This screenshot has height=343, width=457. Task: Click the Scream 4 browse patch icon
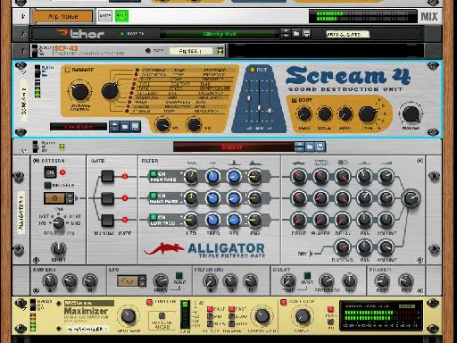pos(125,127)
